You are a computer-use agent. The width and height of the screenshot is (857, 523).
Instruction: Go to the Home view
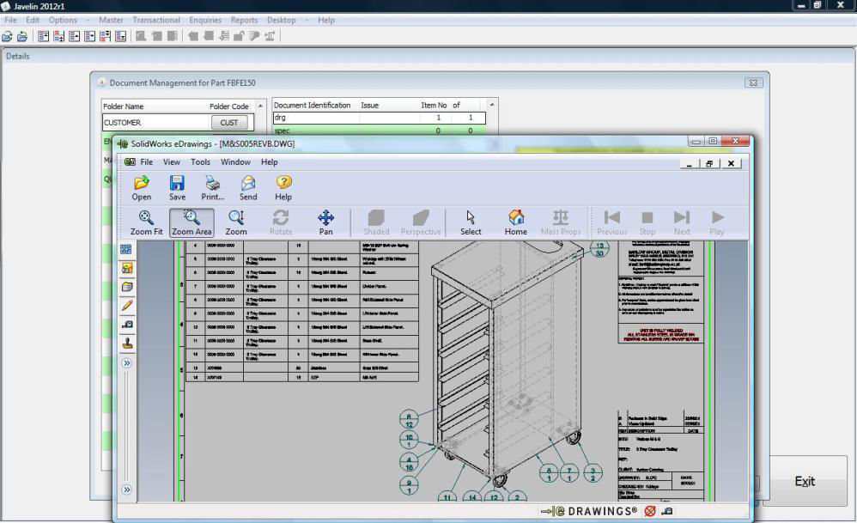(x=516, y=222)
